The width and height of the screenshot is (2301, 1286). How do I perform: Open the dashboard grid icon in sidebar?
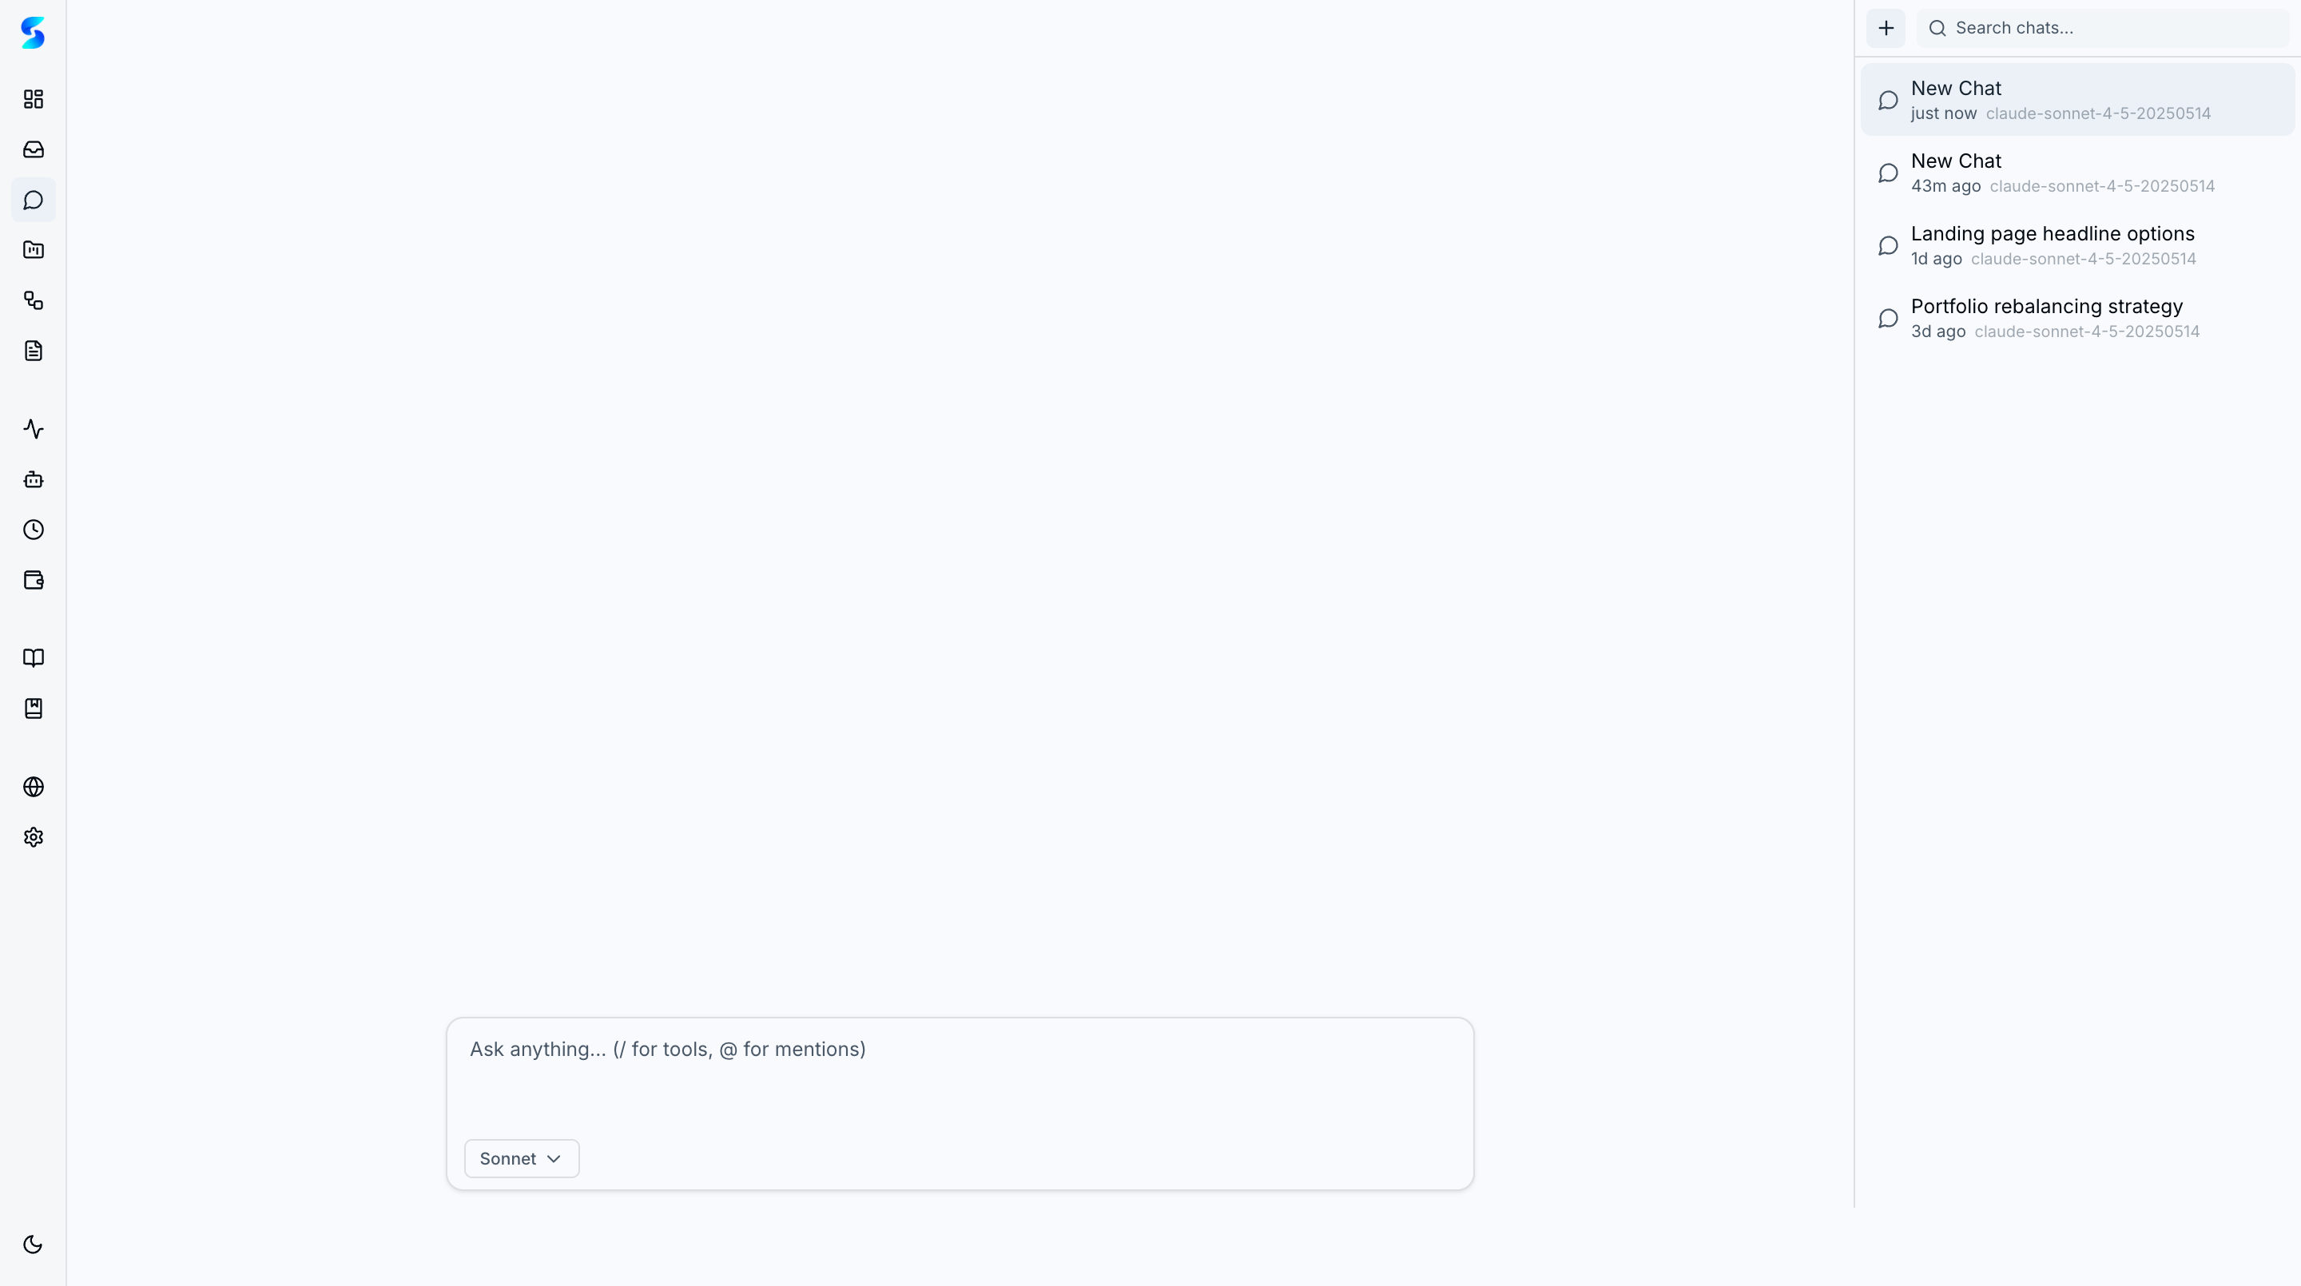[33, 99]
